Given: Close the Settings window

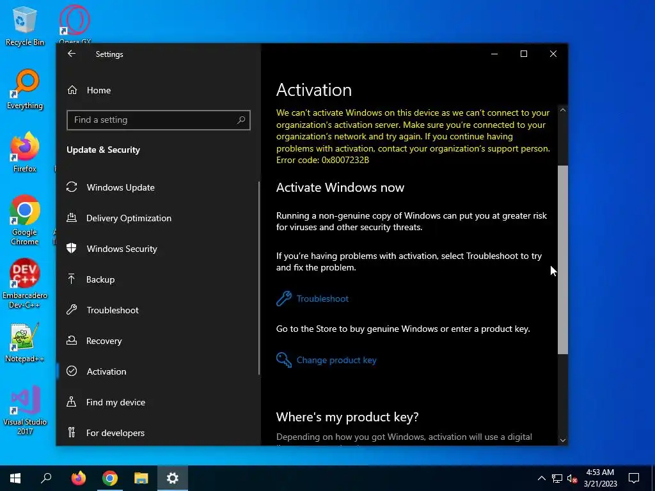Looking at the screenshot, I should (553, 54).
